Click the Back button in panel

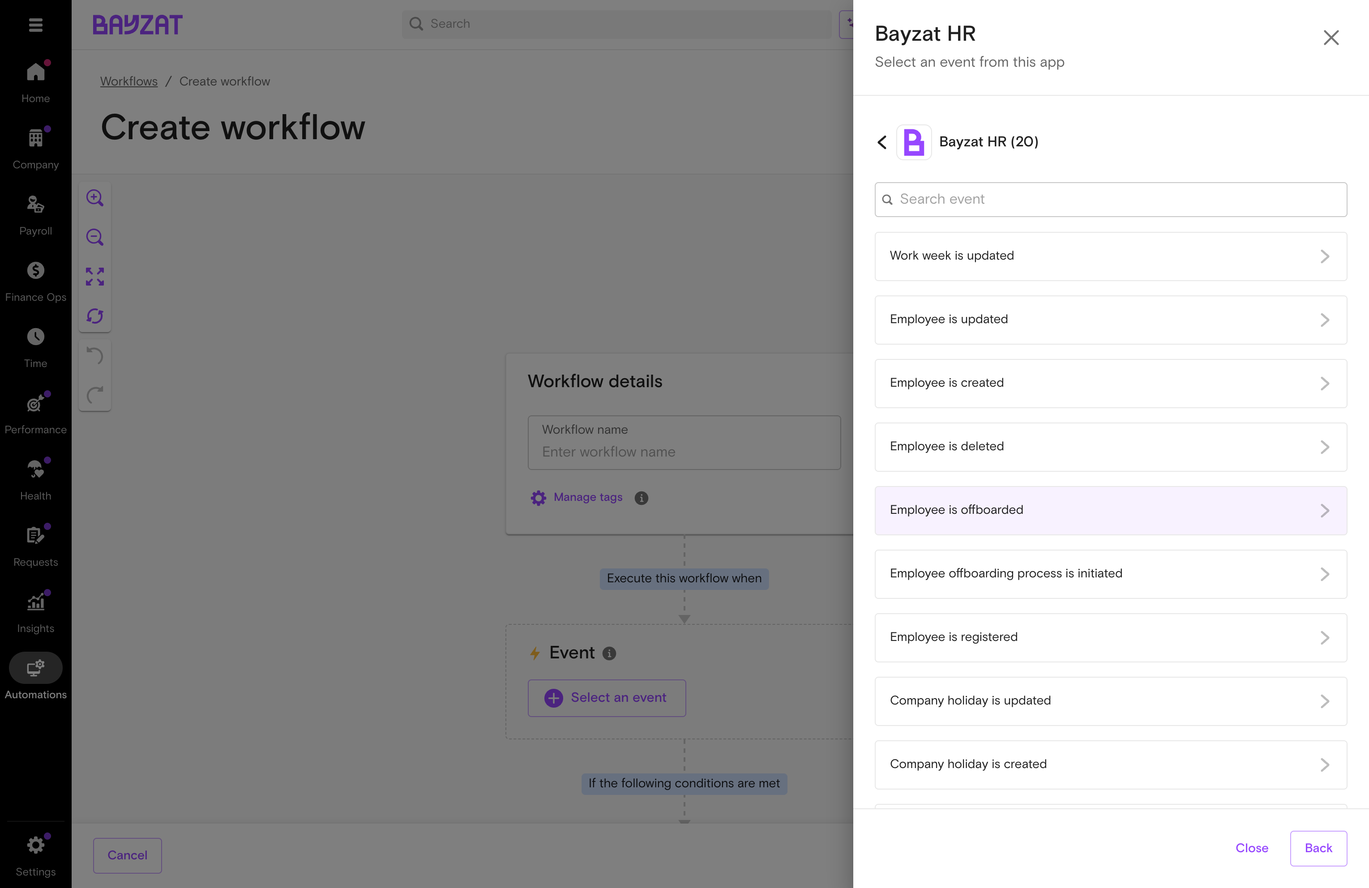tap(1318, 848)
